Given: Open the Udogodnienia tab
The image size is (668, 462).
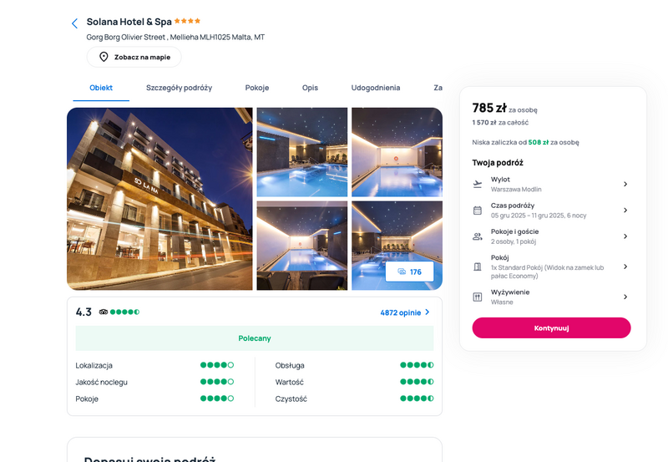Looking at the screenshot, I should [375, 88].
